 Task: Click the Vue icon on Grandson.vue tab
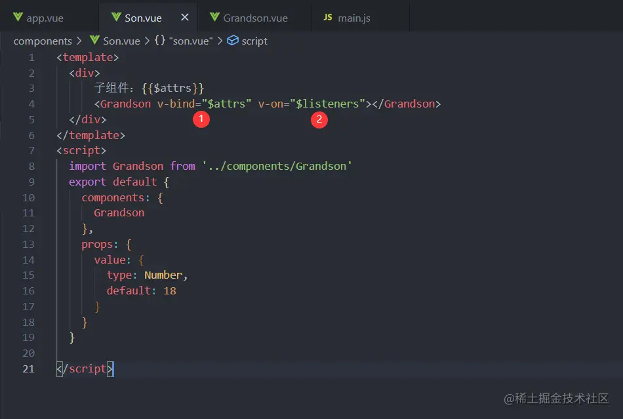tap(214, 17)
